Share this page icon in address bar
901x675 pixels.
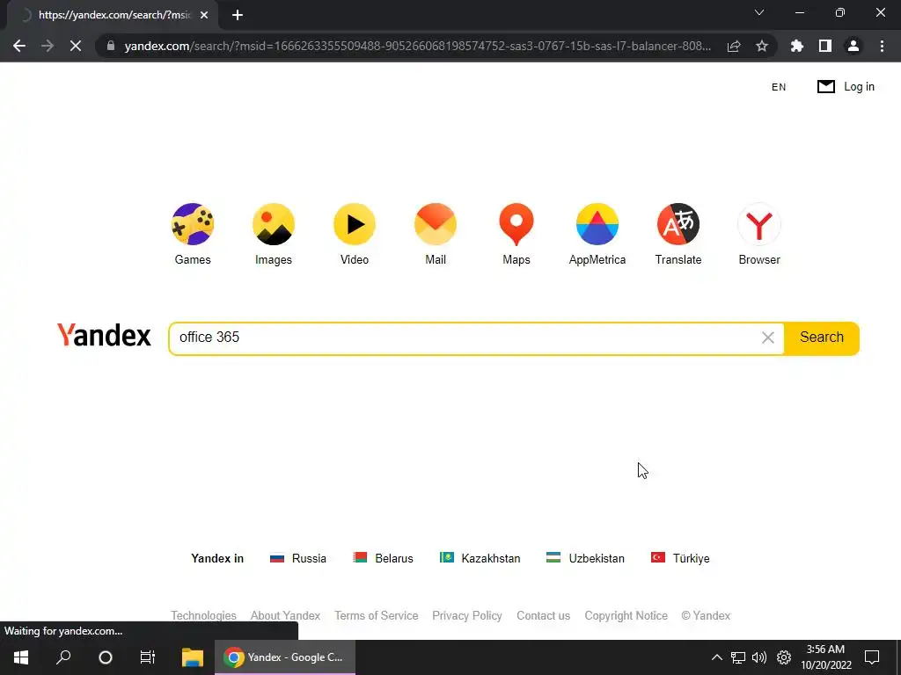tap(734, 46)
